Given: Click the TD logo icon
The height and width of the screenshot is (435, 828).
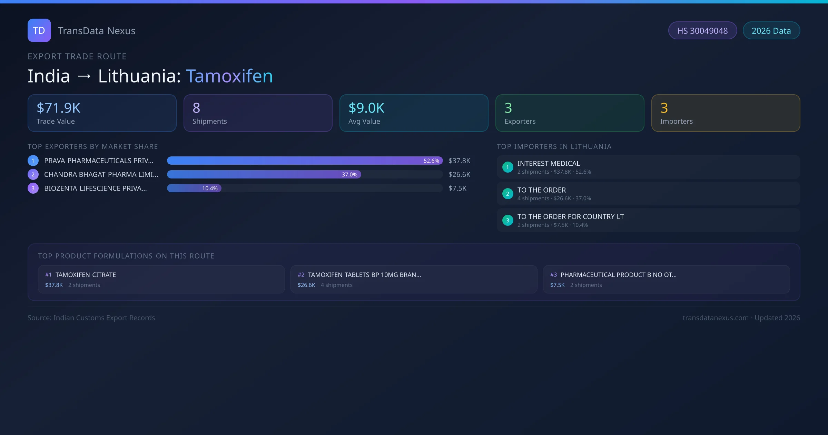Looking at the screenshot, I should pos(39,30).
